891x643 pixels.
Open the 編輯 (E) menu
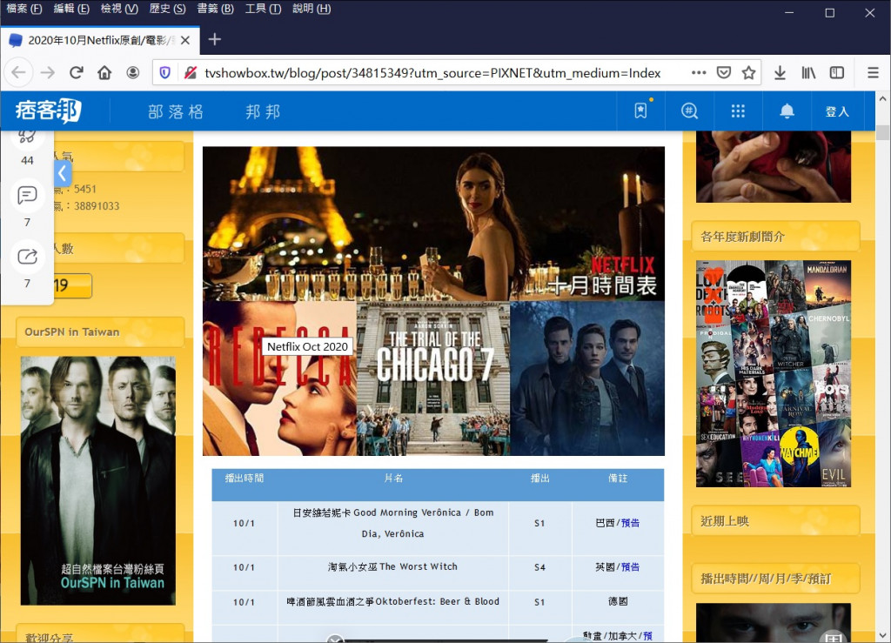coord(71,9)
